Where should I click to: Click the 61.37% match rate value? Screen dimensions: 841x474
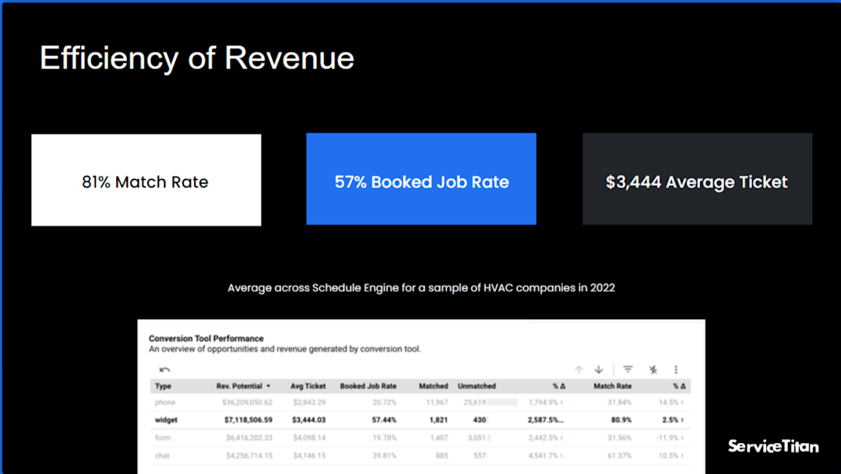point(620,456)
